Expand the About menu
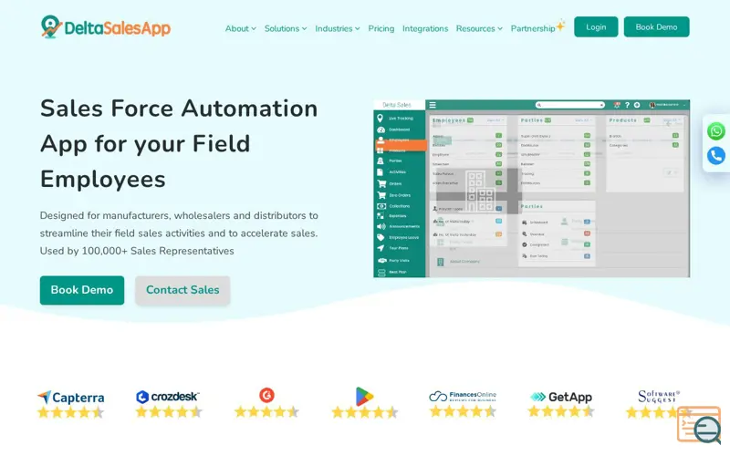The height and width of the screenshot is (456, 730). 241,29
